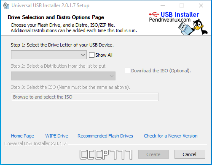Minimize the Universal USB Installer window
Image resolution: width=212 pixels, height=165 pixels.
(163, 5)
